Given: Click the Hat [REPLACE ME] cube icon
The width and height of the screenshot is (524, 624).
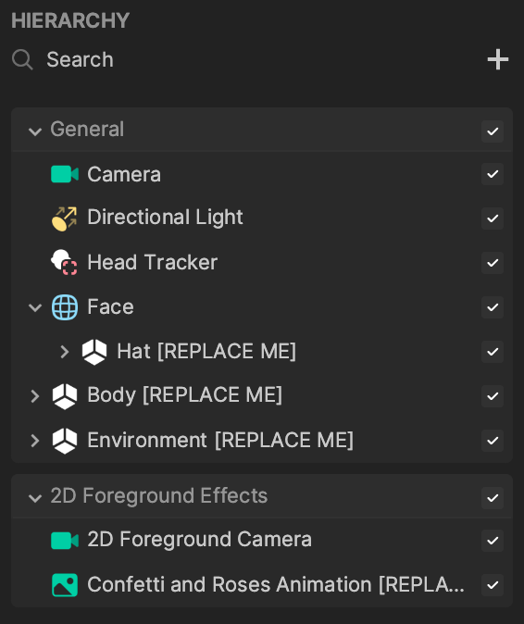Looking at the screenshot, I should pos(94,352).
